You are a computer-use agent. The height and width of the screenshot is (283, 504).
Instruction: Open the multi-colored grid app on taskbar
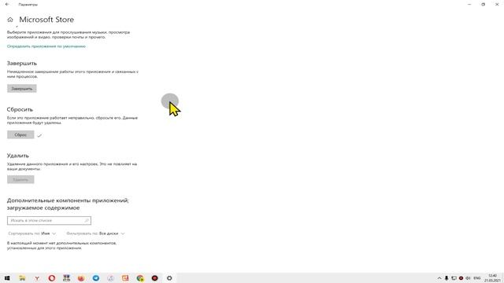coord(66,277)
